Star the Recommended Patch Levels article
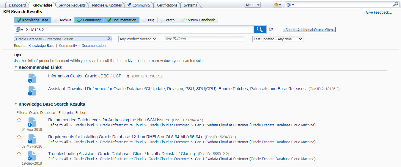Screen dimensions: 401x167 click(19, 120)
